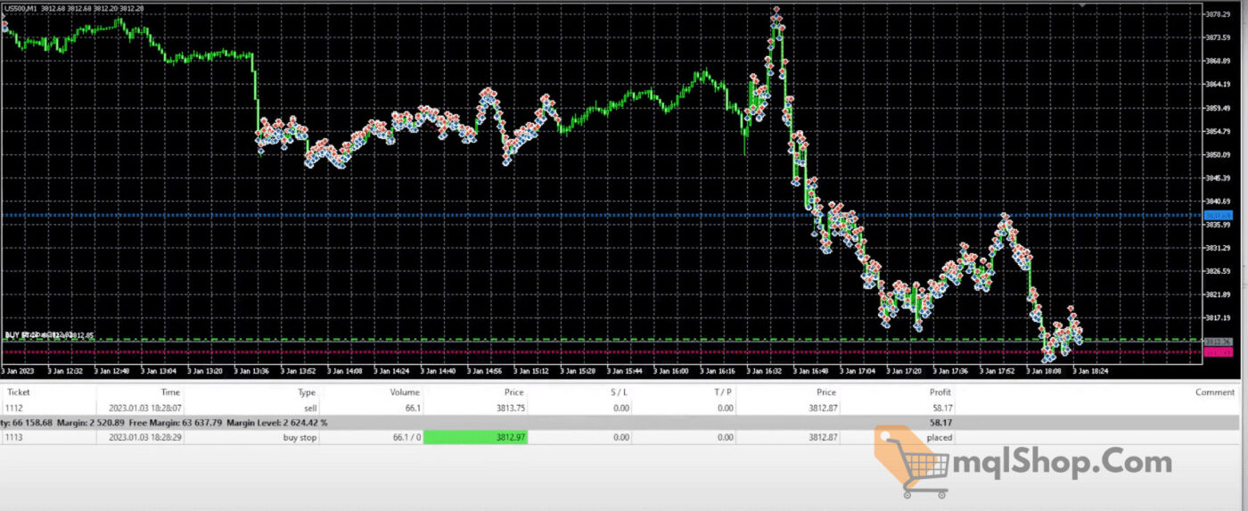Sort orders by the Time column header

(x=170, y=391)
